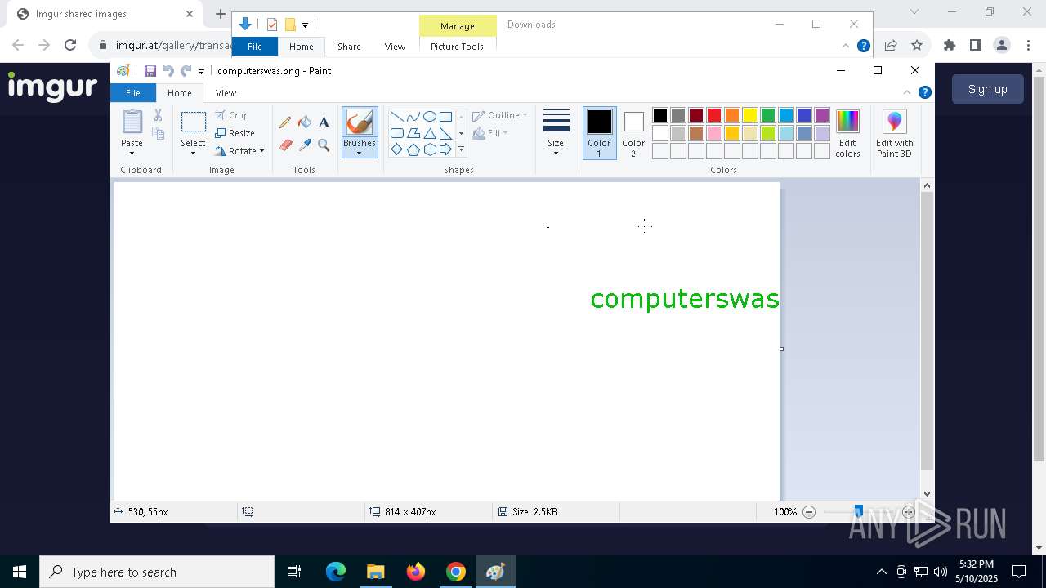Click the zoom out minus button
1046x588 pixels.
point(809,512)
